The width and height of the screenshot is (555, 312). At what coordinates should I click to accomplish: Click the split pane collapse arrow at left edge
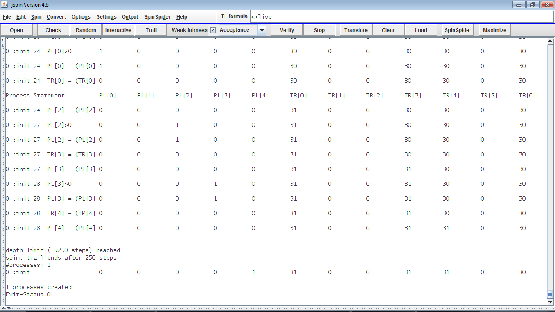pyautogui.click(x=2, y=40)
